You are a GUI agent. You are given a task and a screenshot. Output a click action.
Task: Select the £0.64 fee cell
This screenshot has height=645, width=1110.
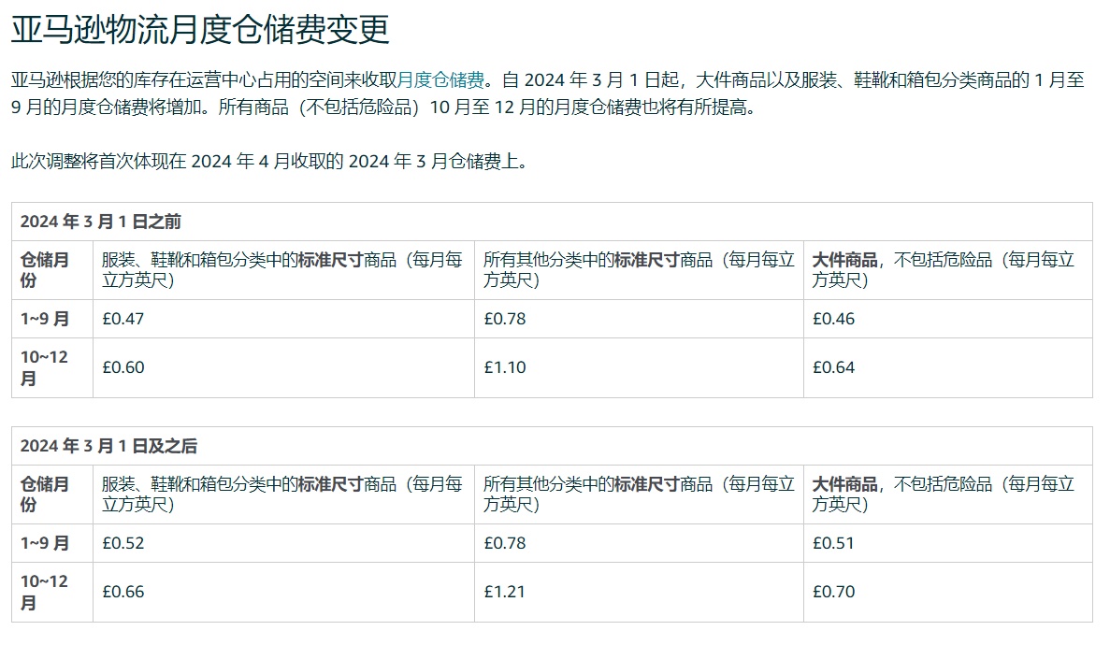833,367
